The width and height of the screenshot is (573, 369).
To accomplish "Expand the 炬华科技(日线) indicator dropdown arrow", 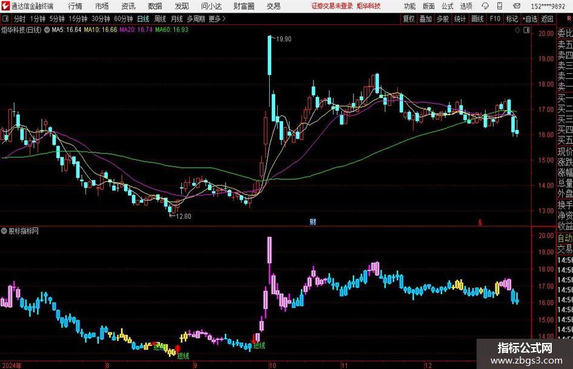I will (47, 30).
